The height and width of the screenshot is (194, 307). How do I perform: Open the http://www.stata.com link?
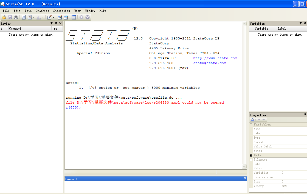tap(215, 58)
